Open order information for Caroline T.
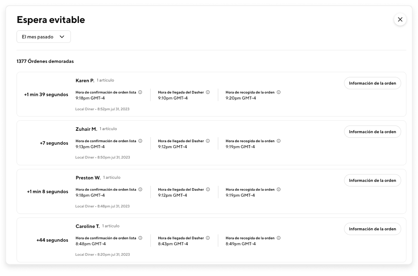This screenshot has width=418, height=276. coord(372,229)
